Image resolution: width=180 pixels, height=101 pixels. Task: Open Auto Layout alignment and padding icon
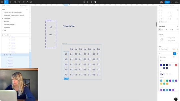(177, 29)
